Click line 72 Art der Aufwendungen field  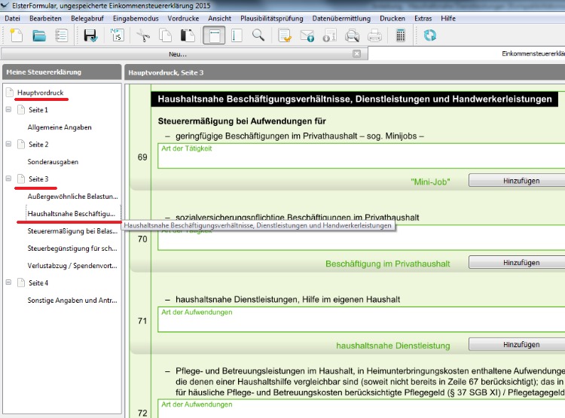coord(361,409)
